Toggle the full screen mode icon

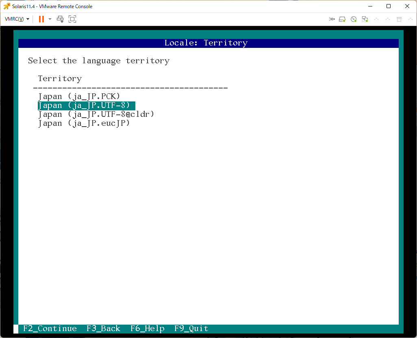pyautogui.click(x=72, y=19)
